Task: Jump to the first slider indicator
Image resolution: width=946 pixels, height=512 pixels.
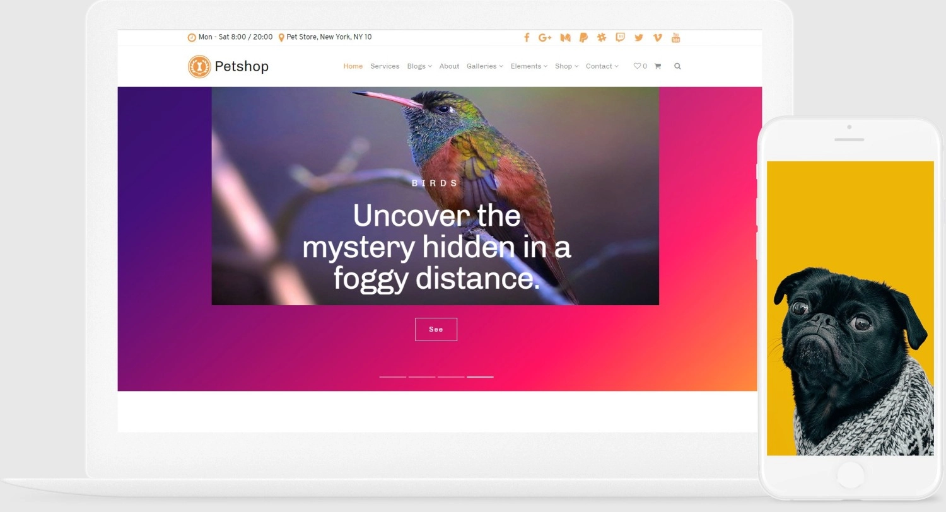Action: (x=392, y=376)
